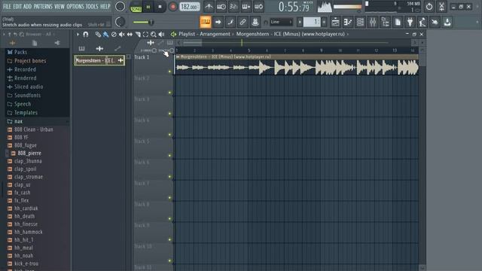Toggle the loop recording icon
The height and width of the screenshot is (271, 482).
(258, 7)
